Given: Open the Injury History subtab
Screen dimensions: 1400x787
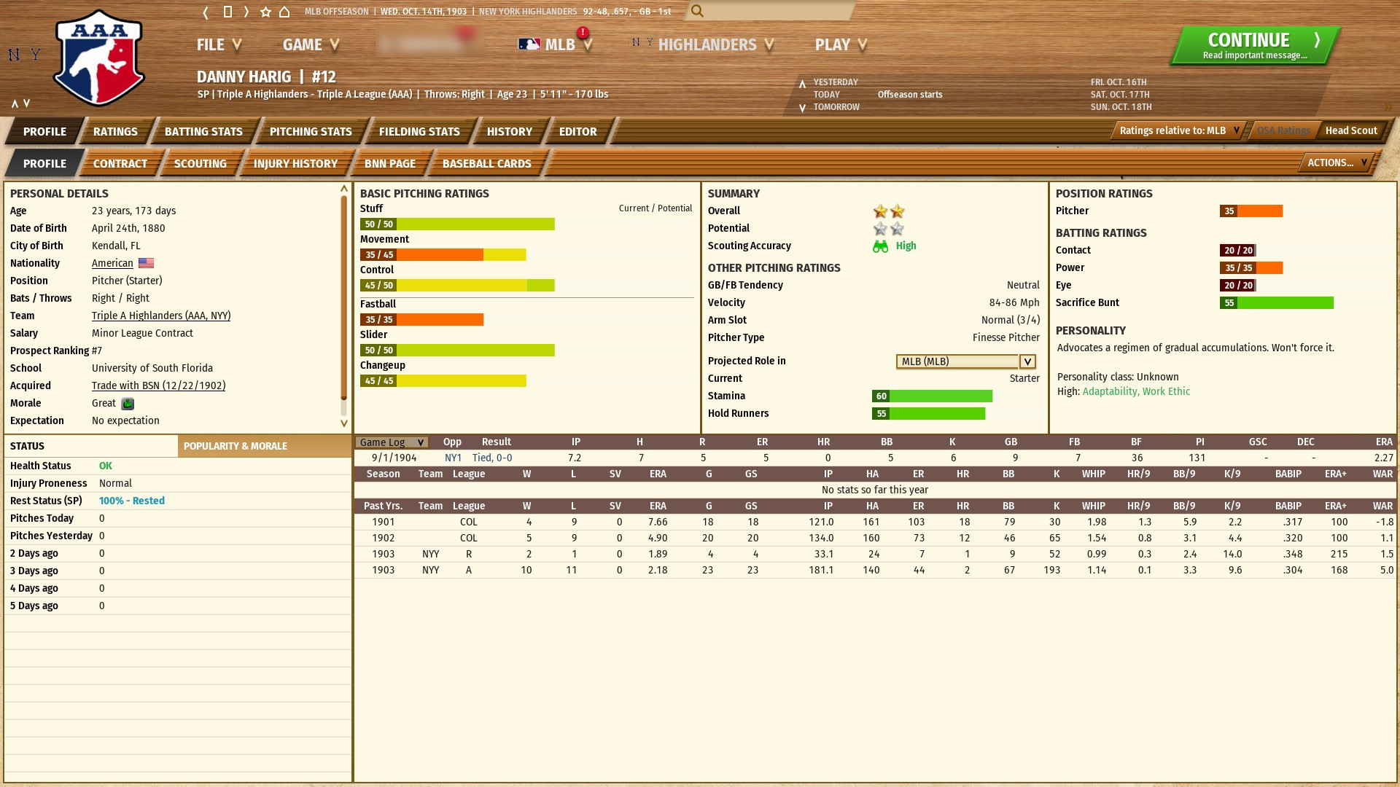Looking at the screenshot, I should [295, 164].
